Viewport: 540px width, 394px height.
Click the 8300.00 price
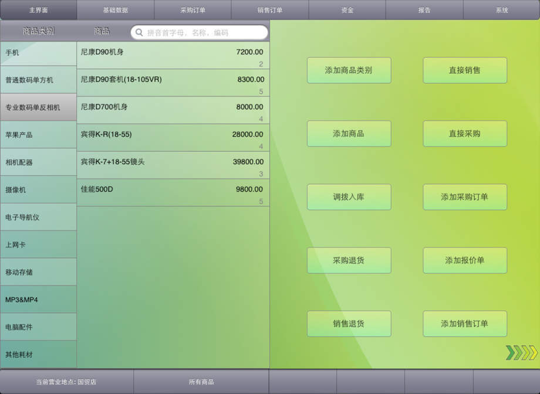pos(251,80)
